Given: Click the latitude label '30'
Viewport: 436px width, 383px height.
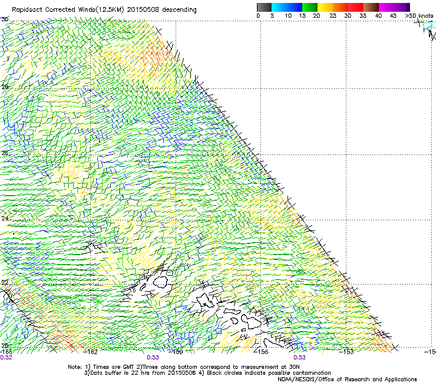Looking at the screenshot, I should pyautogui.click(x=5, y=19).
